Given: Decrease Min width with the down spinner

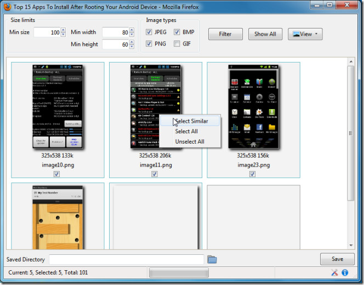Looking at the screenshot, I should tap(132, 35).
